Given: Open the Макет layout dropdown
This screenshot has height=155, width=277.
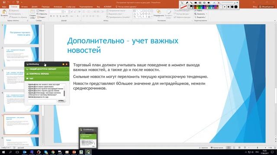Looking at the screenshot, I should 42,10.
